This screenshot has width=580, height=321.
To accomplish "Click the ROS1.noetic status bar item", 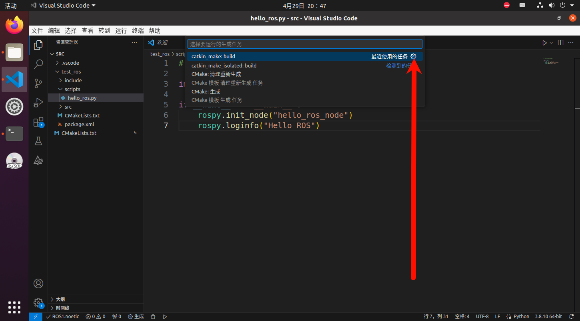I will click(x=62, y=317).
